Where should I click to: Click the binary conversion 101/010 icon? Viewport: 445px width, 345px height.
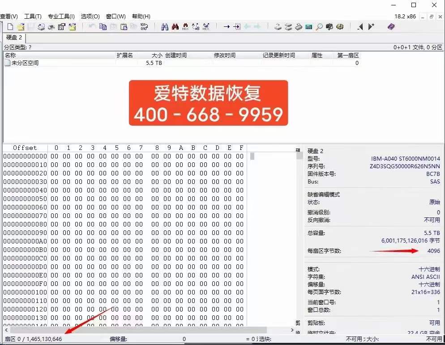click(x=145, y=26)
